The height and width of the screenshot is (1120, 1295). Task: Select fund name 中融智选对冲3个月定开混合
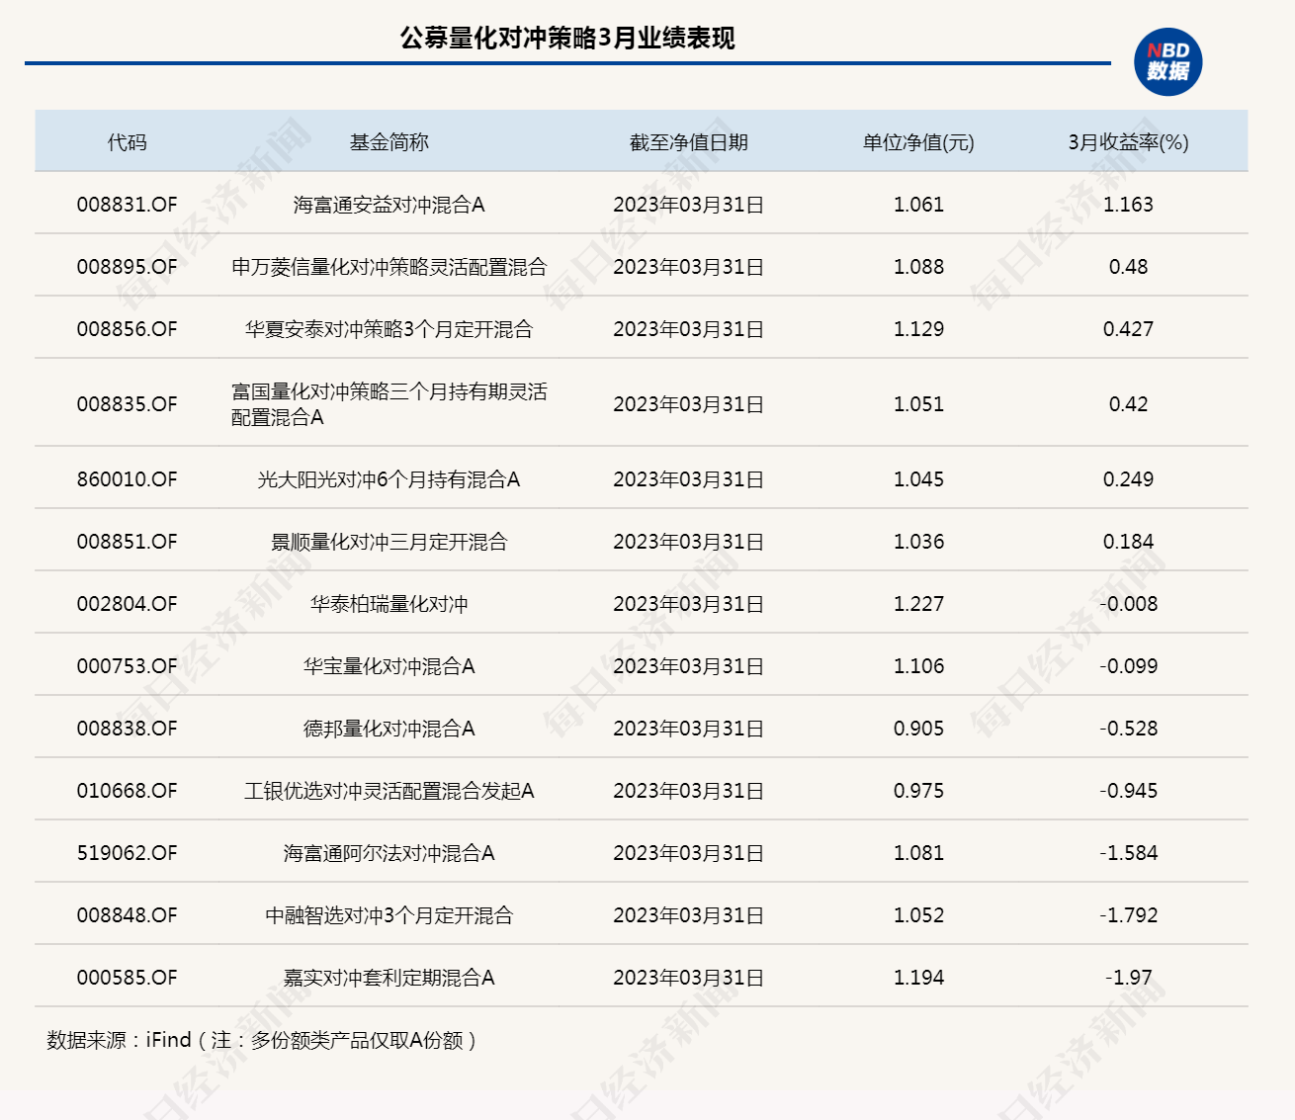coord(389,915)
